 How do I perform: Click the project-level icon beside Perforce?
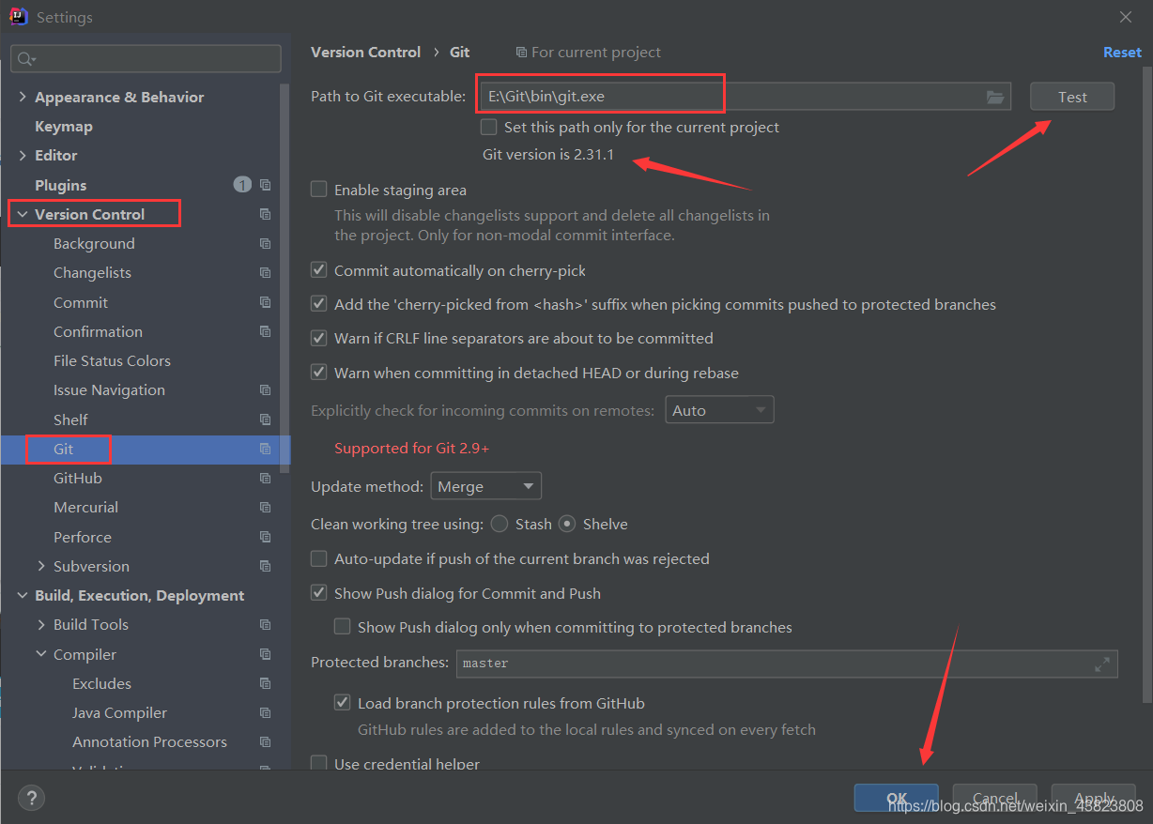(x=266, y=537)
